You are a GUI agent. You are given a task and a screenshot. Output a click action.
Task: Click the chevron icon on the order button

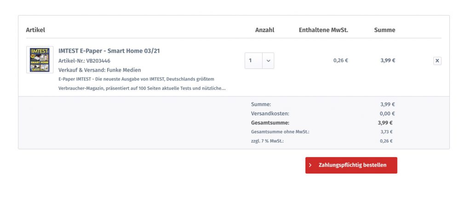pos(310,165)
